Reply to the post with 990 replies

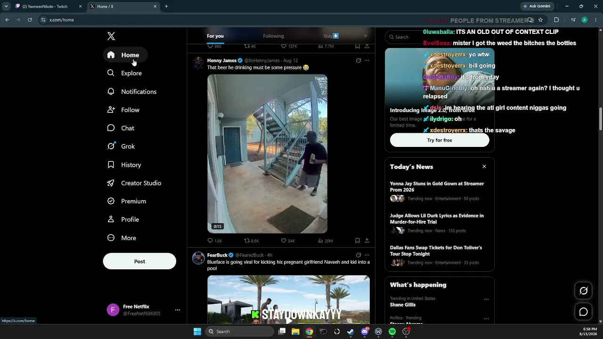(x=214, y=46)
